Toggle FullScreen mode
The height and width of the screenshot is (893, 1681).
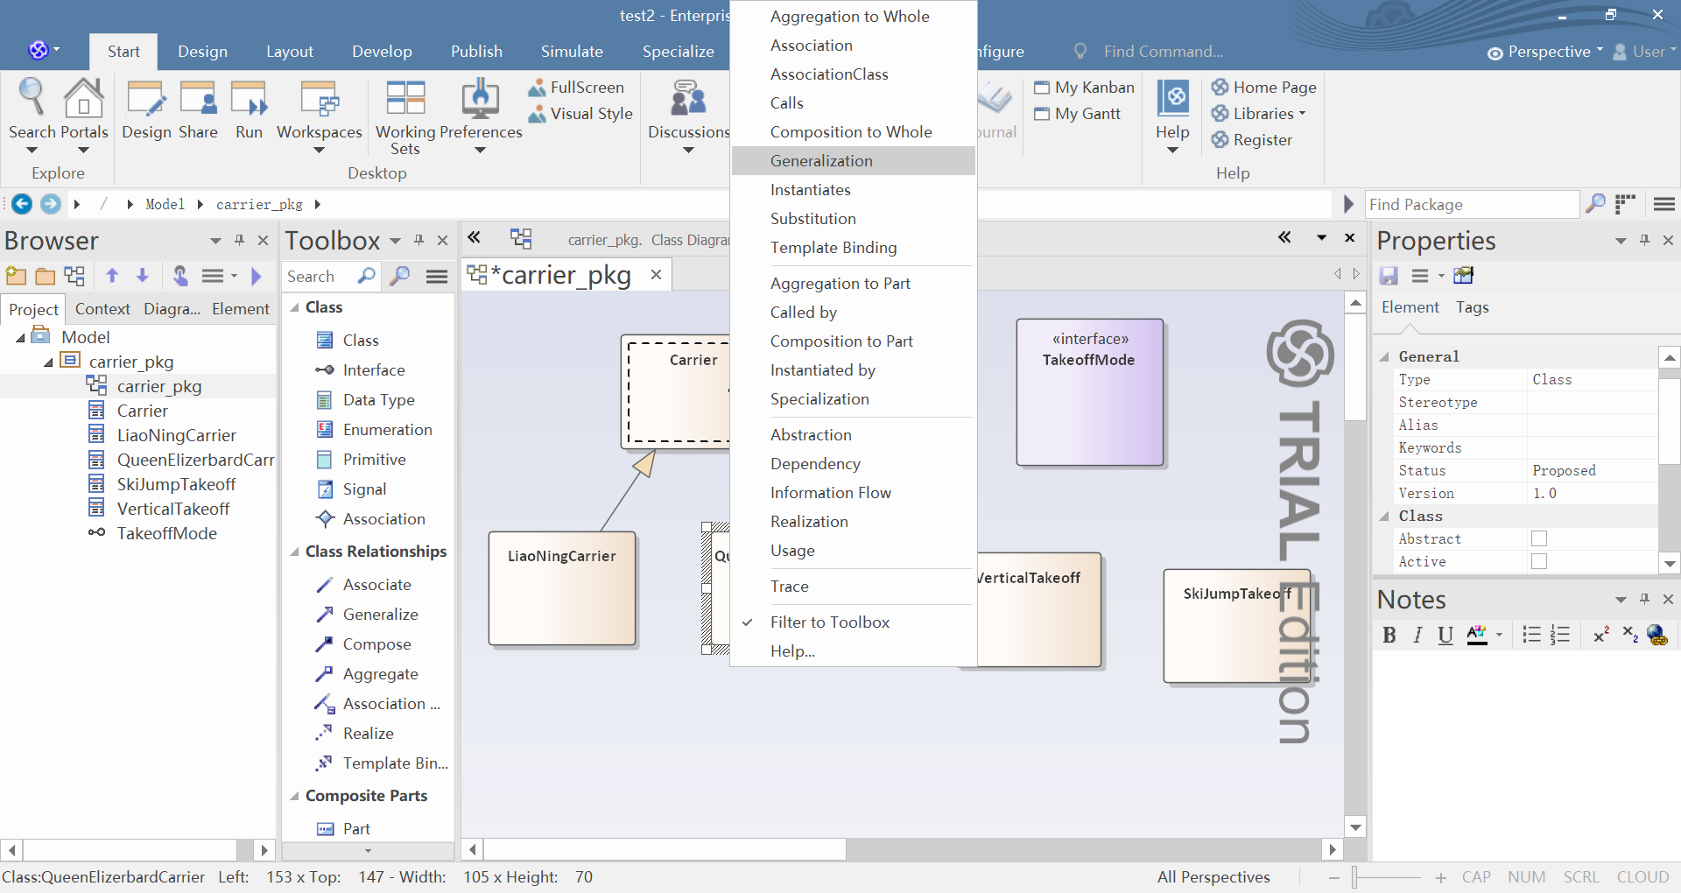click(576, 87)
